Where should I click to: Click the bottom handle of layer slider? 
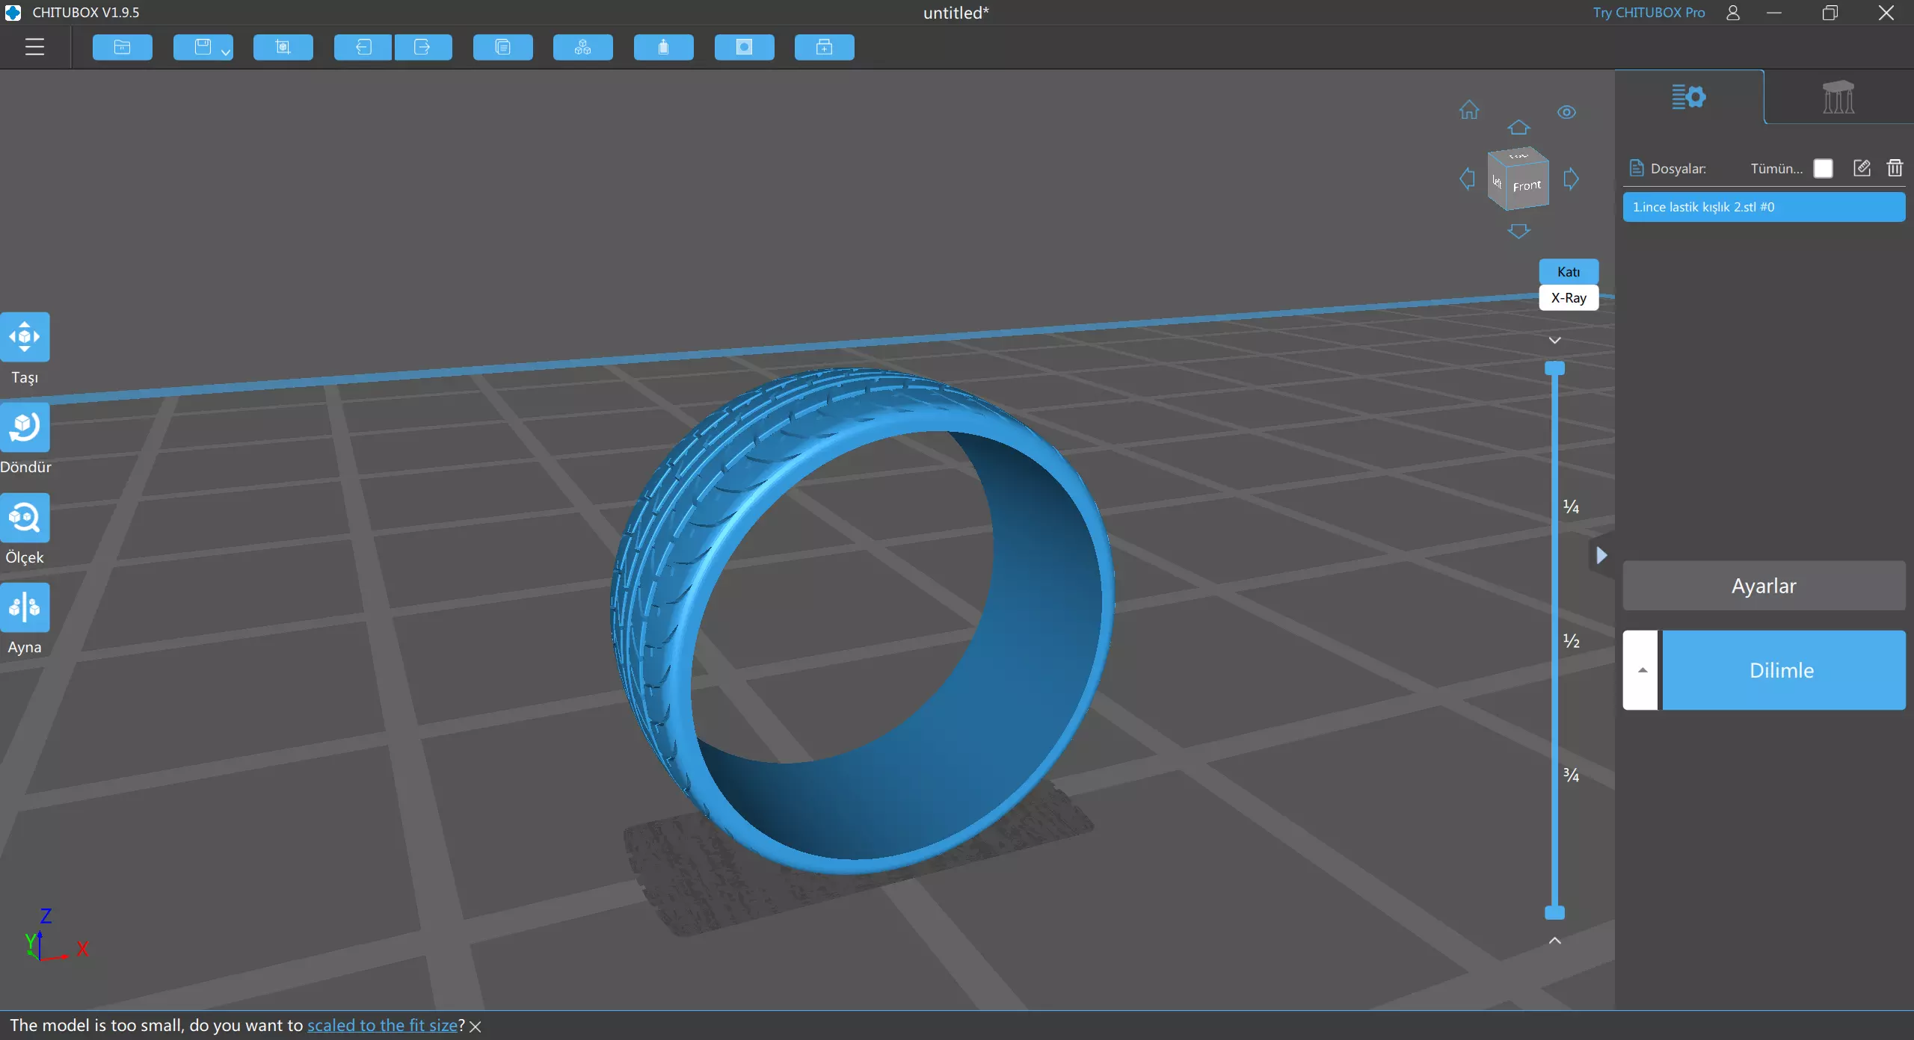tap(1555, 912)
